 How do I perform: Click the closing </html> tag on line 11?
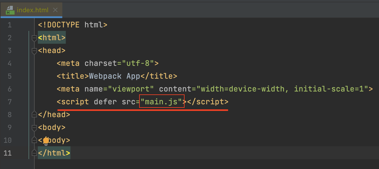tap(54, 153)
